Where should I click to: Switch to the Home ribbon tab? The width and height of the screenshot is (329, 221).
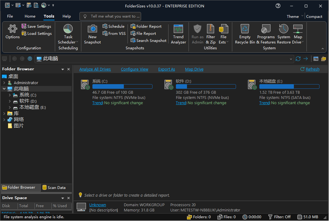tap(30, 16)
